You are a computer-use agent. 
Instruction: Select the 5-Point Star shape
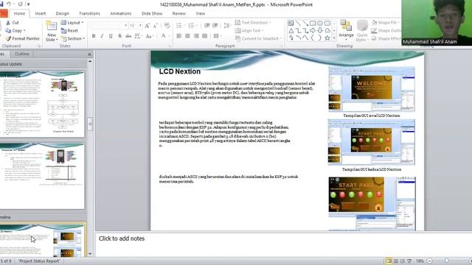pos(327,38)
